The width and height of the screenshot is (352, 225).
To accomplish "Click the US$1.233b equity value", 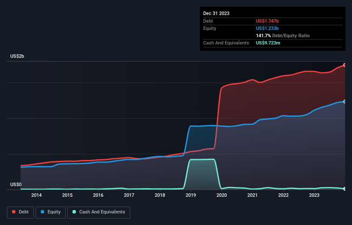I will tap(267, 28).
